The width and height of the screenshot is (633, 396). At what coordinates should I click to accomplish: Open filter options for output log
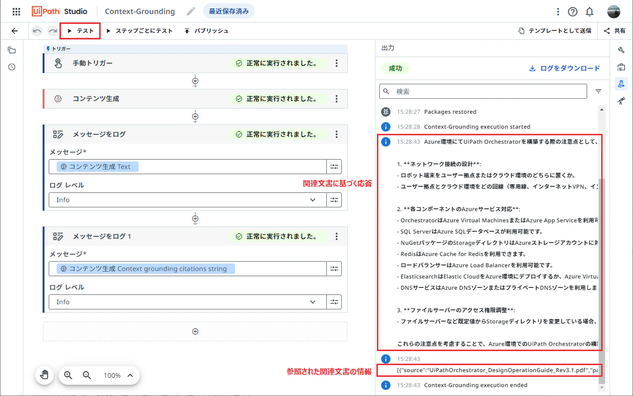coord(598,91)
